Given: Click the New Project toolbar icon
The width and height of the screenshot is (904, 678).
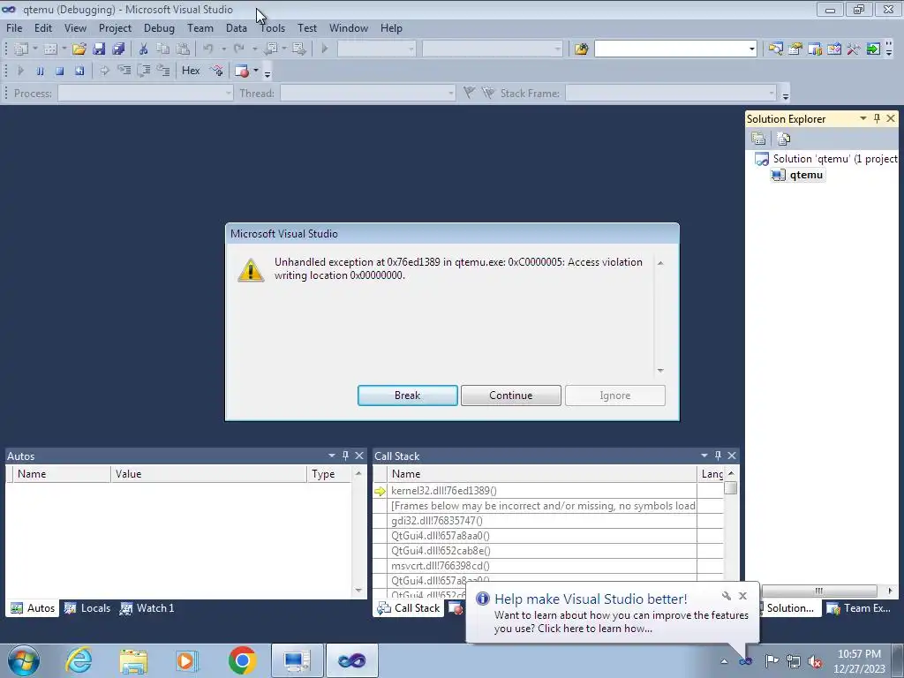Looking at the screenshot, I should pyautogui.click(x=21, y=49).
